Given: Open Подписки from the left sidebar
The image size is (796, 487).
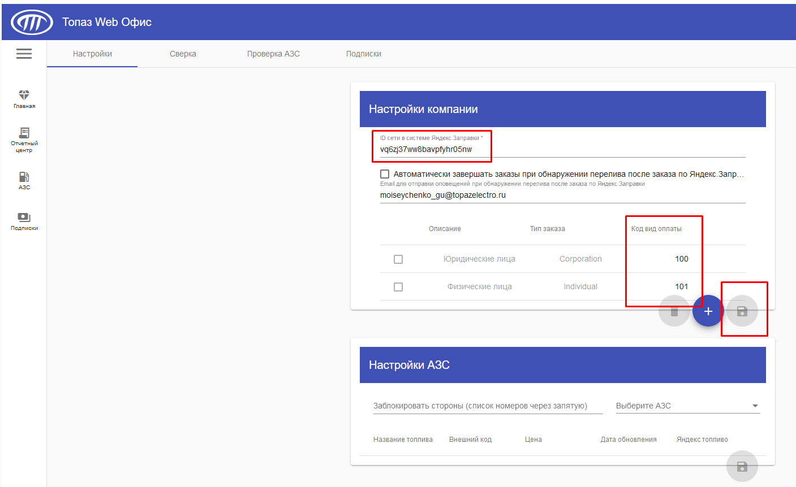Looking at the screenshot, I should [24, 221].
